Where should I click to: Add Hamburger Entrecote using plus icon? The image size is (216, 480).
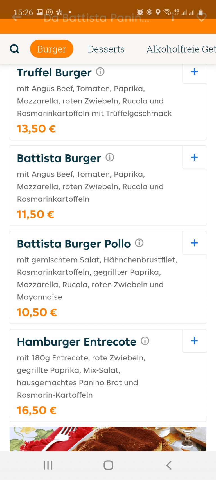pyautogui.click(x=194, y=341)
